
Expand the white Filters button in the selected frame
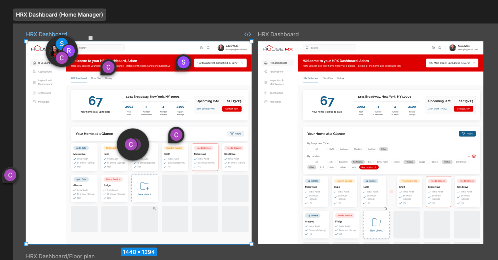tap(235, 134)
